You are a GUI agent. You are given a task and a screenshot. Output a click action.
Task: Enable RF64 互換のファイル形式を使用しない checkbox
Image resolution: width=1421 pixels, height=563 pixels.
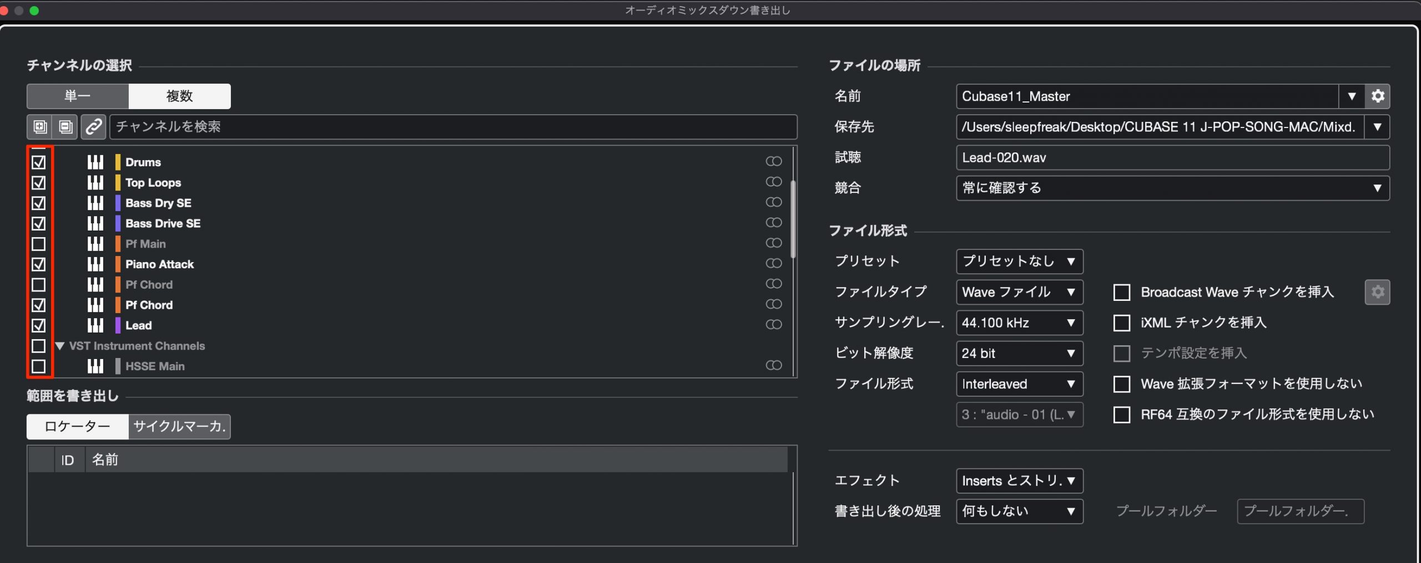[x=1122, y=414]
